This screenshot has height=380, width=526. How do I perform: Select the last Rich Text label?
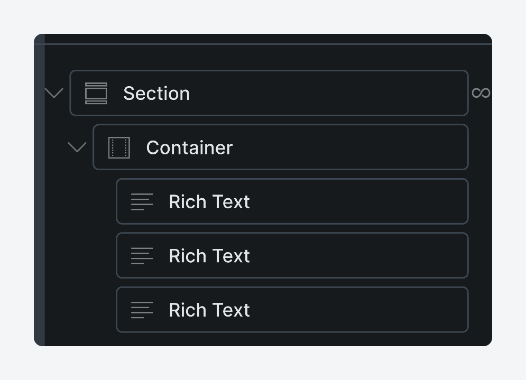(x=209, y=310)
